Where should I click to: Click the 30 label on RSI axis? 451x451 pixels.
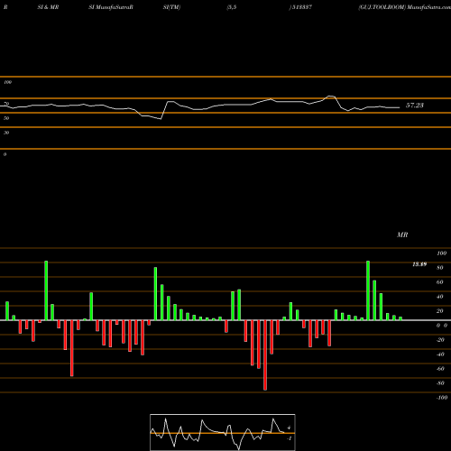6,133
